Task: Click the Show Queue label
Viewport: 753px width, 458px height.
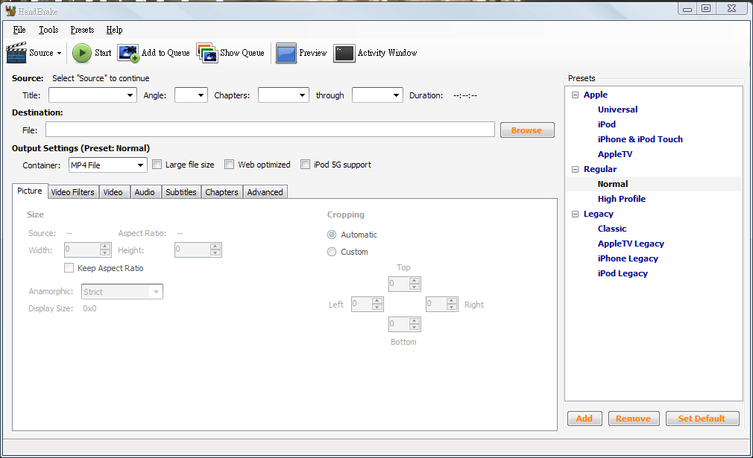Action: (242, 53)
